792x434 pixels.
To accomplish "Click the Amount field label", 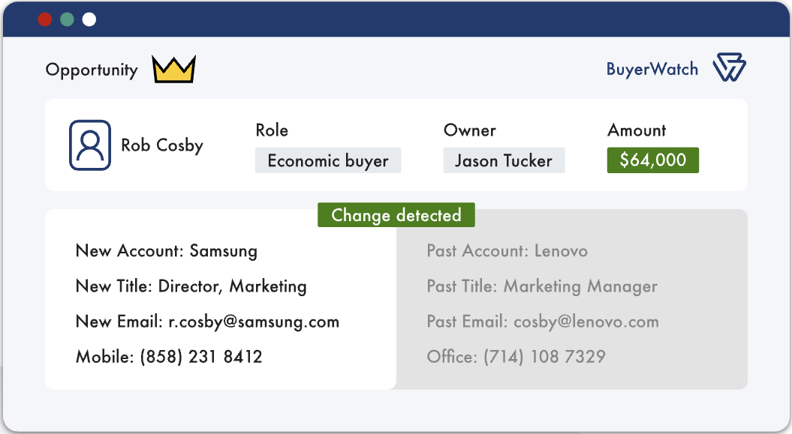I will click(637, 130).
